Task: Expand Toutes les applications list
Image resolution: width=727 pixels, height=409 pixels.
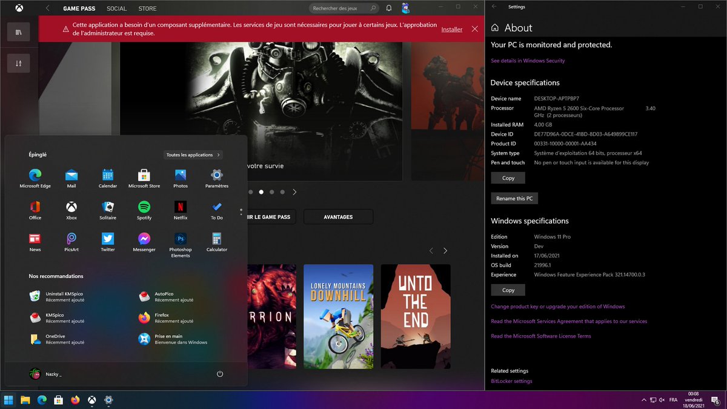Action: click(193, 155)
